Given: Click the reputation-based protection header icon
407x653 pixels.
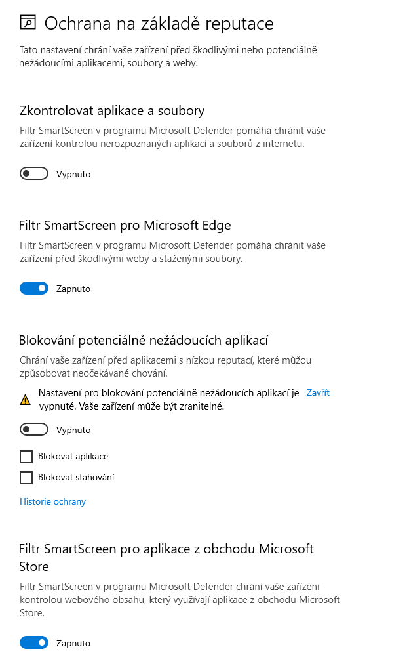Looking at the screenshot, I should pos(28,23).
